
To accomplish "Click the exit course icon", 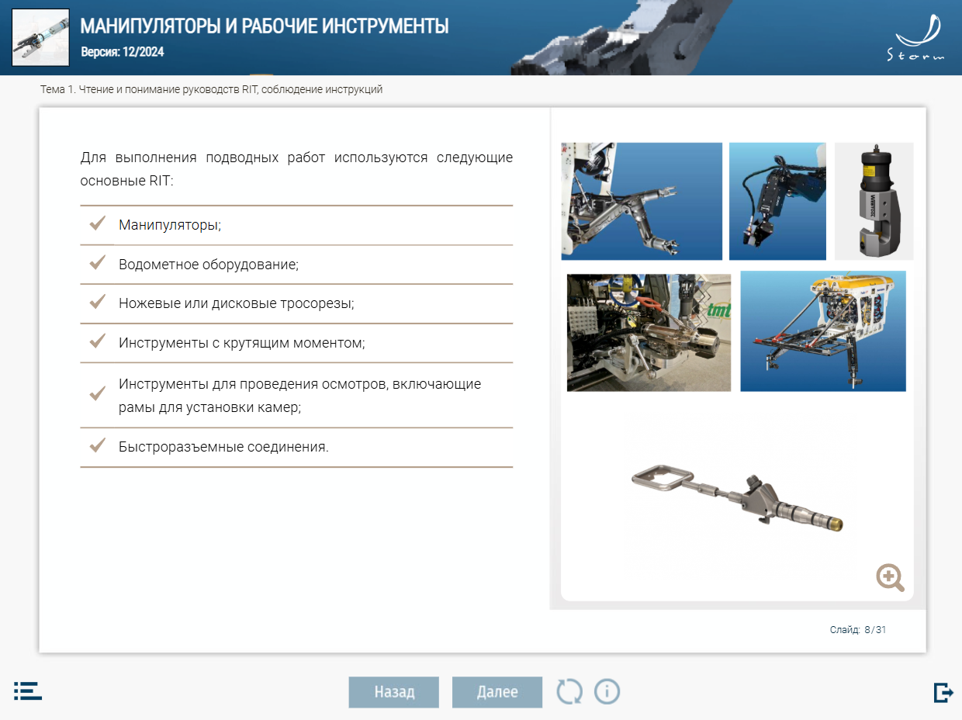I will [x=943, y=692].
